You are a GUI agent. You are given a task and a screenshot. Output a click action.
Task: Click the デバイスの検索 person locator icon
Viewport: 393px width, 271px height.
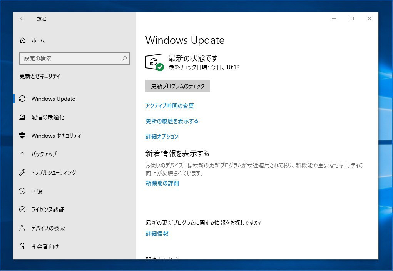[x=22, y=228]
